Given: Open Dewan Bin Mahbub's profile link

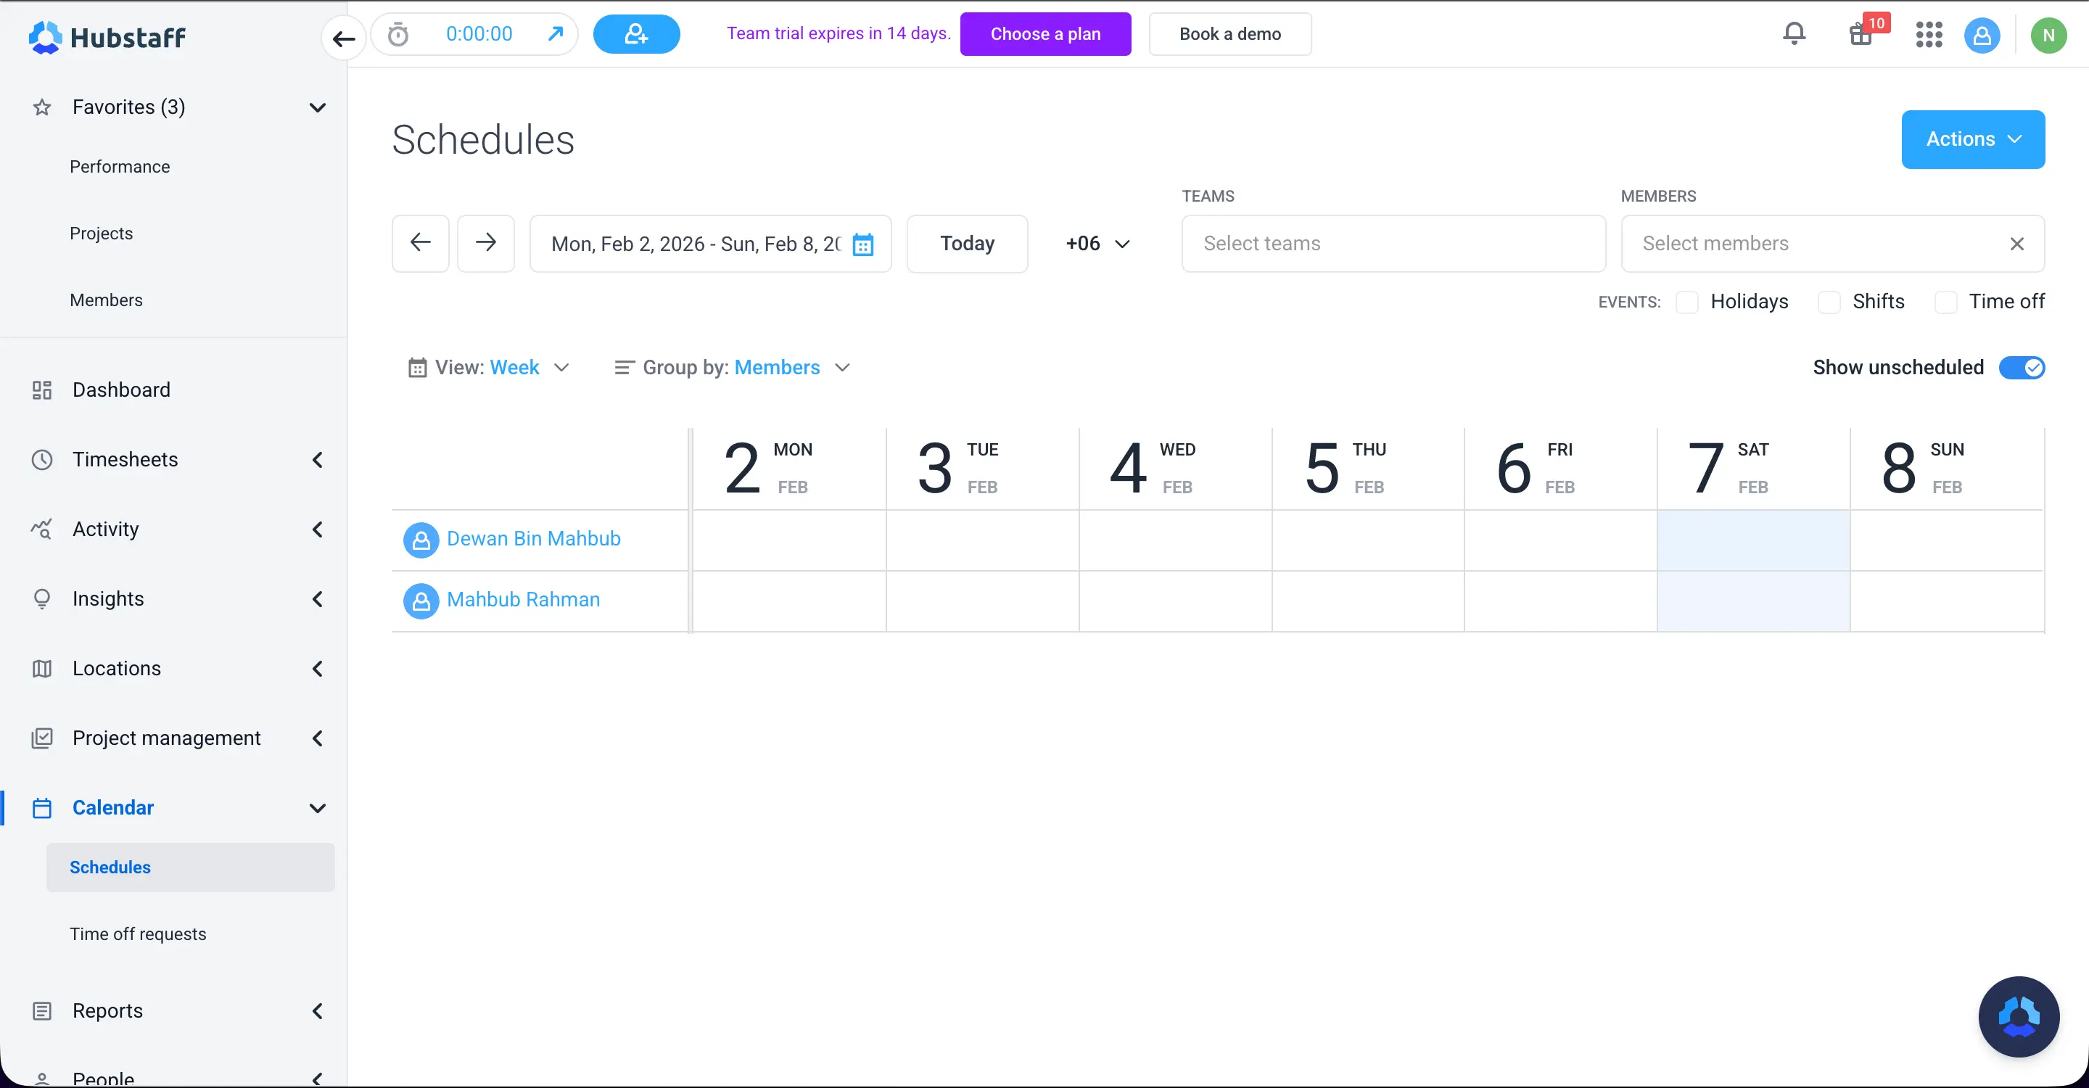Looking at the screenshot, I should tap(534, 538).
